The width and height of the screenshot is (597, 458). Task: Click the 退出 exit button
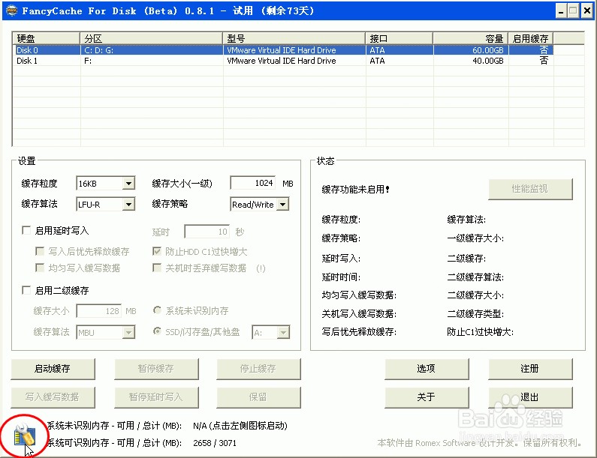coord(530,397)
